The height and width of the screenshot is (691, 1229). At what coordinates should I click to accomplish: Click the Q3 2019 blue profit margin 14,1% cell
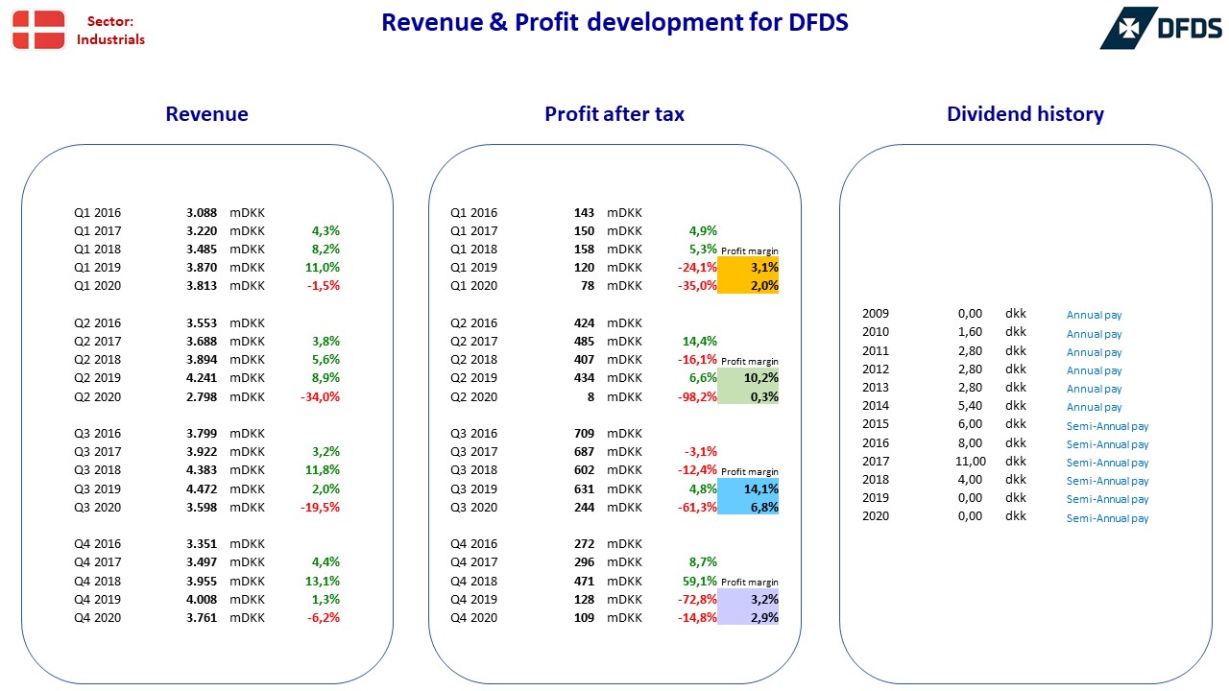(749, 488)
